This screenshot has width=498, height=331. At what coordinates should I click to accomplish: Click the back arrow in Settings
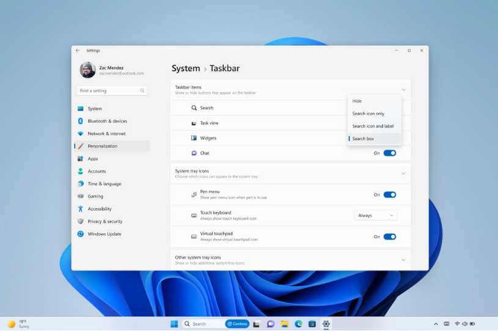tap(78, 51)
